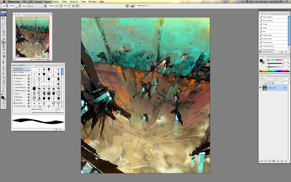Select the Rectangular Marquee tool
The width and height of the screenshot is (291, 182).
(3, 22)
